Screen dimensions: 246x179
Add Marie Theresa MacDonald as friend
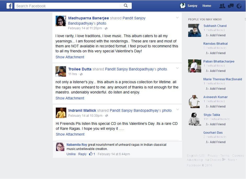(x=216, y=89)
